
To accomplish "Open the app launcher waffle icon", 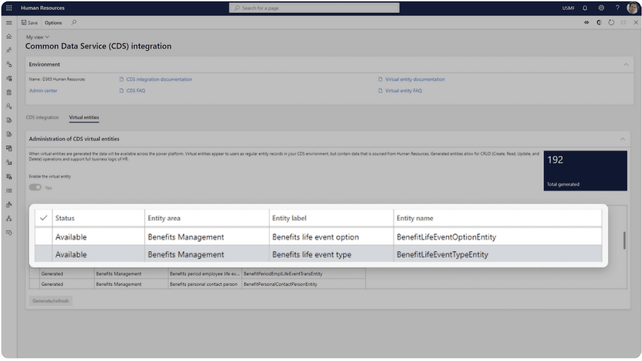I will pos(9,8).
